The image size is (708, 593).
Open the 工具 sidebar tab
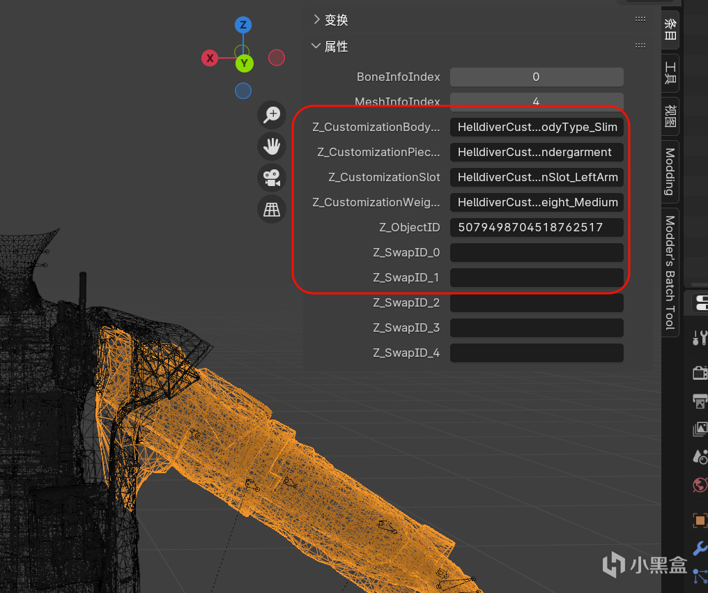point(670,72)
